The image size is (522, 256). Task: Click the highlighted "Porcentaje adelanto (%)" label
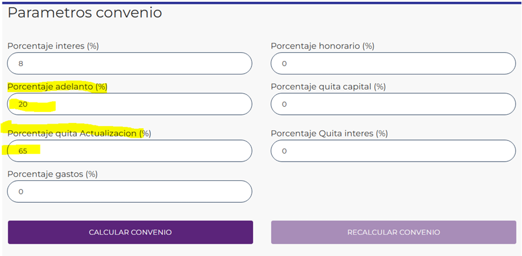coord(57,87)
